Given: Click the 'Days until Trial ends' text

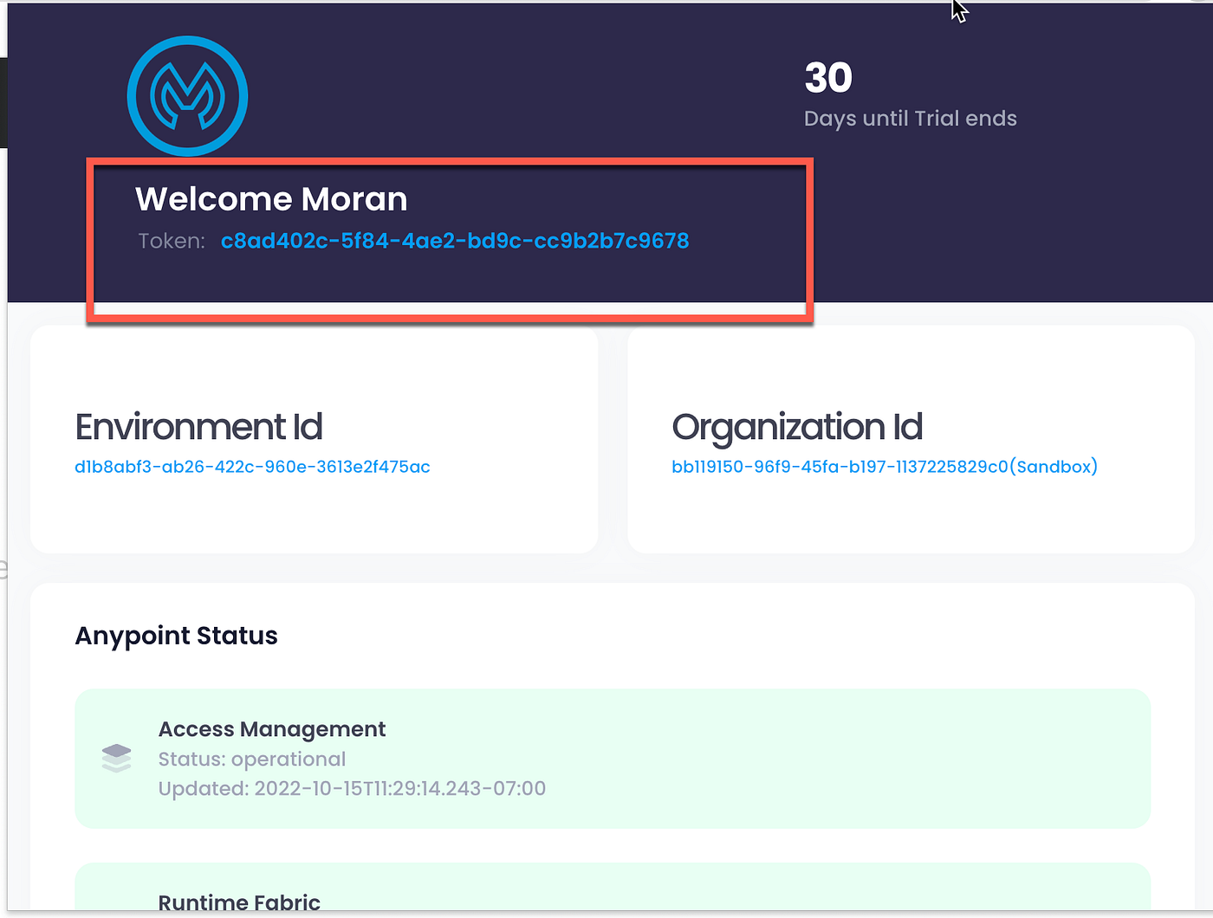Looking at the screenshot, I should [x=911, y=119].
